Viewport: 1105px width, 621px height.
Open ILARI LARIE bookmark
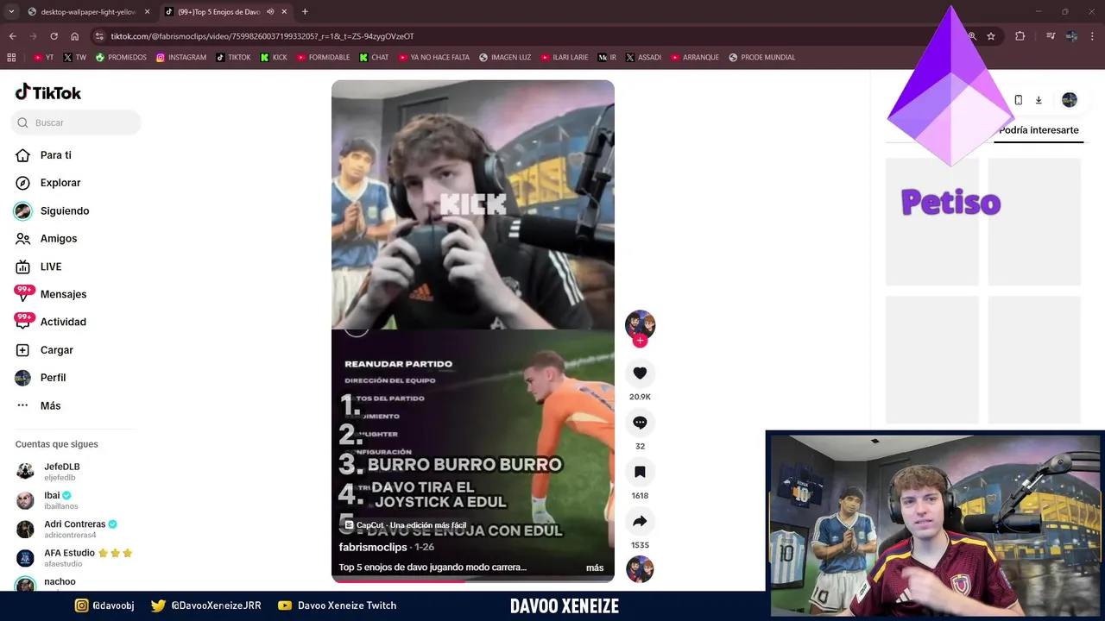coord(565,58)
